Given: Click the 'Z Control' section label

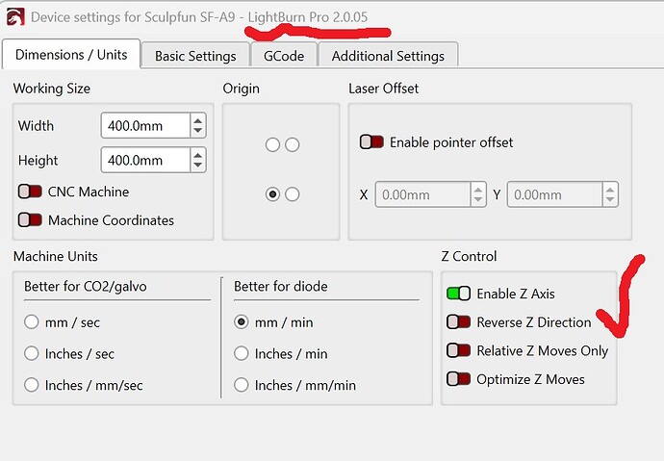Looking at the screenshot, I should coord(469,256).
